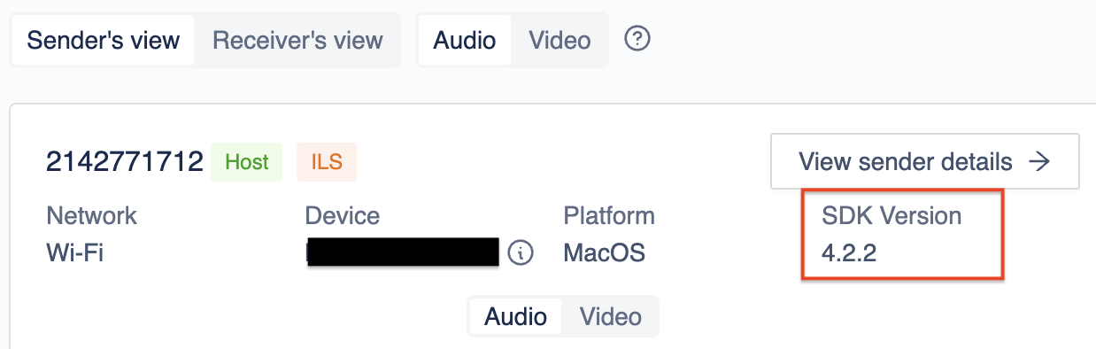The image size is (1096, 349).
Task: Click the MacOS platform value
Action: [x=604, y=253]
